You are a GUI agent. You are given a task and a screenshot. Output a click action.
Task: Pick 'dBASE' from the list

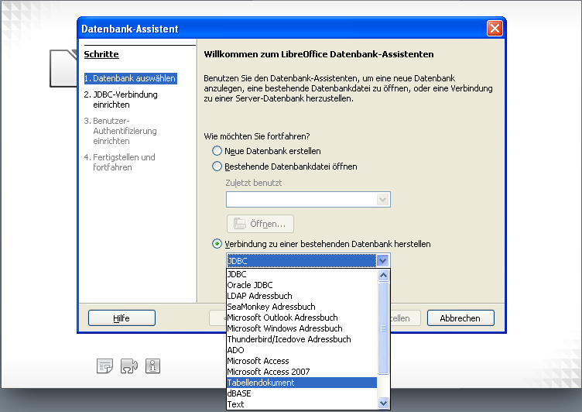pos(302,393)
